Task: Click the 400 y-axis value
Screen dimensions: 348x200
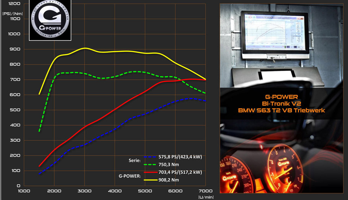Action: tap(15, 125)
